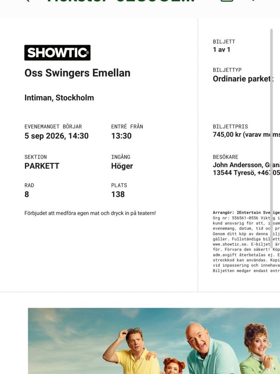Screen dimensions: 280x374
Task: Select the event title Oss Swingers Emellan
Action: [x=78, y=73]
